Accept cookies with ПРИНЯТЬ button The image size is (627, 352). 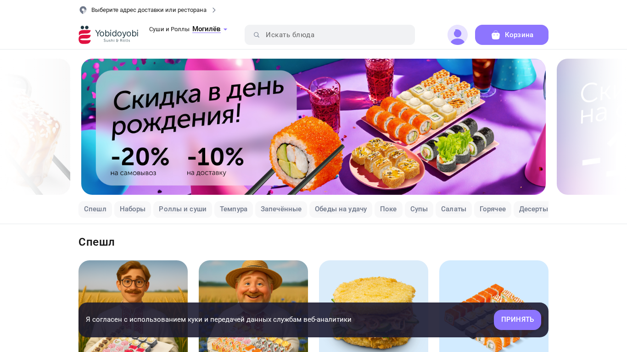coord(517,320)
